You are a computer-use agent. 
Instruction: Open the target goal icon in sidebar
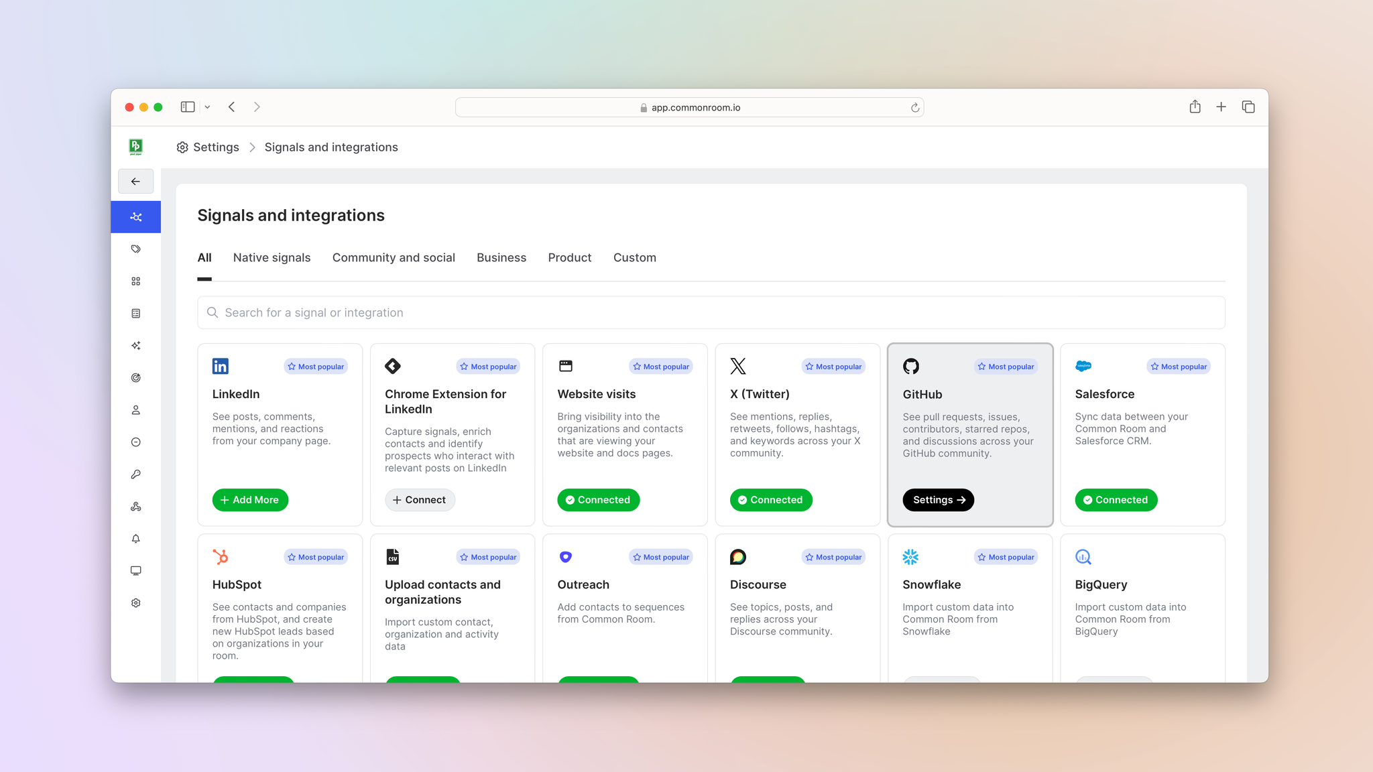click(135, 378)
